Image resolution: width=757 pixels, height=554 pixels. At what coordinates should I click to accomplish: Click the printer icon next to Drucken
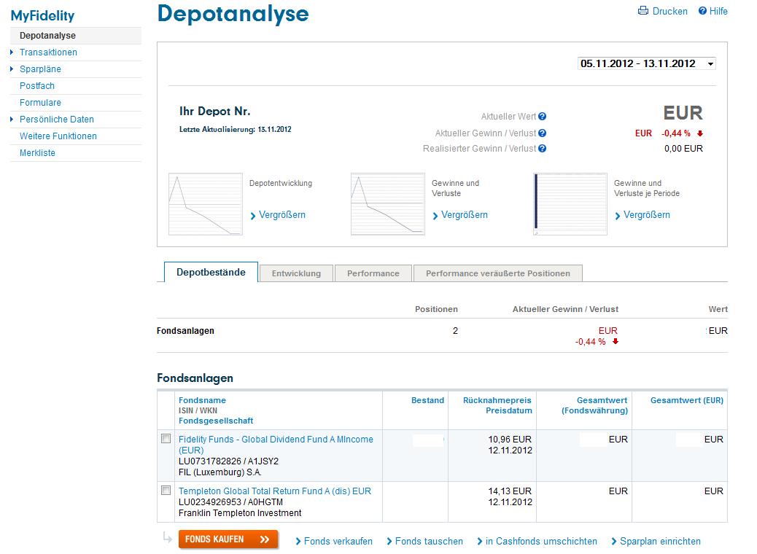click(643, 11)
